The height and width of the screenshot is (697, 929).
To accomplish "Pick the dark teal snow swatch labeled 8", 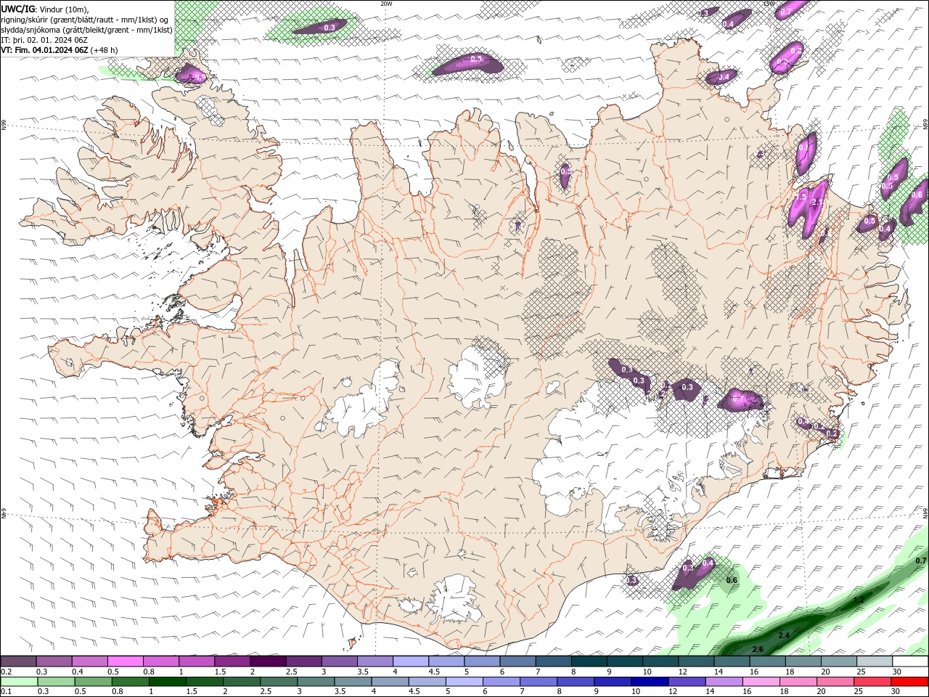I will pos(589,661).
